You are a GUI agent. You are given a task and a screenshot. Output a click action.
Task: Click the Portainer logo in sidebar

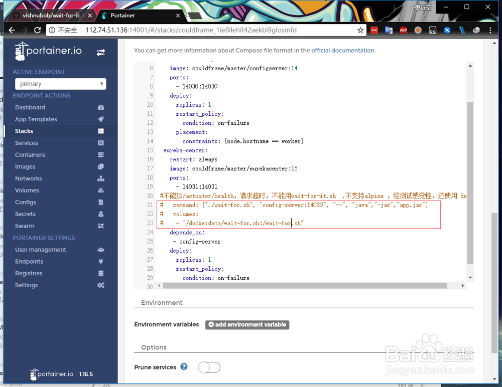pyautogui.click(x=48, y=51)
